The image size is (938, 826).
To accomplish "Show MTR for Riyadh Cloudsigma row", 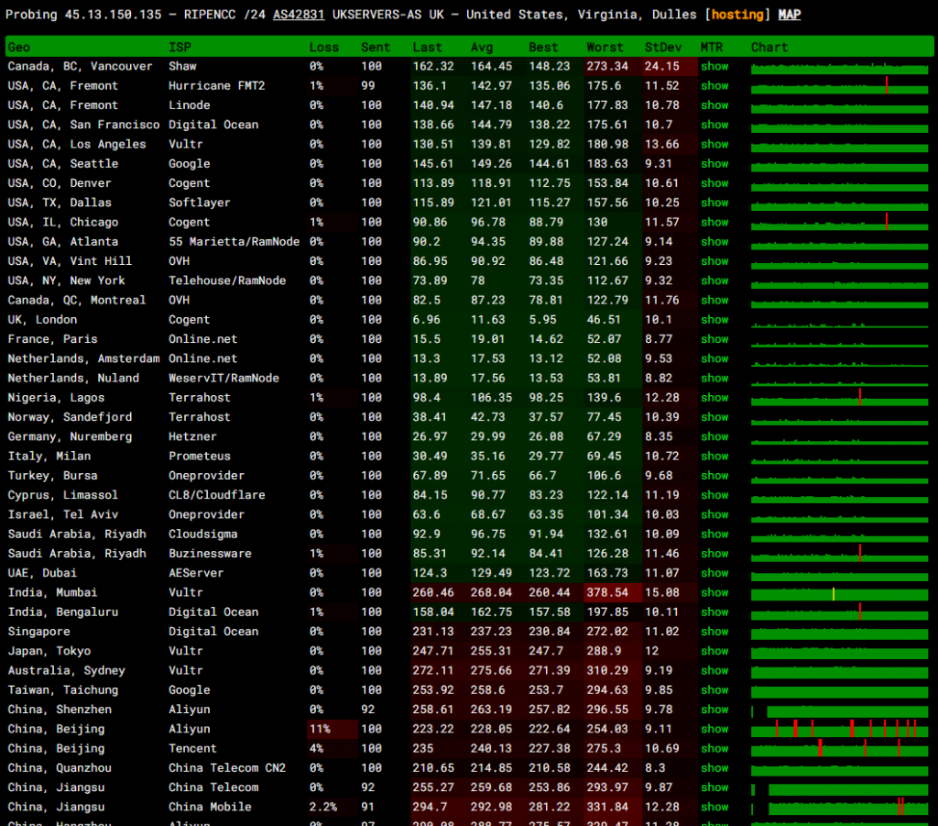I will tap(714, 534).
